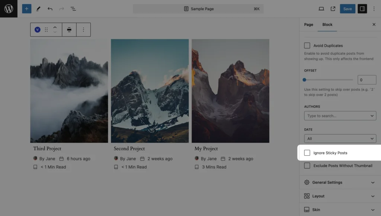Expand the General Settings panel
This screenshot has width=381, height=216.
(x=340, y=182)
